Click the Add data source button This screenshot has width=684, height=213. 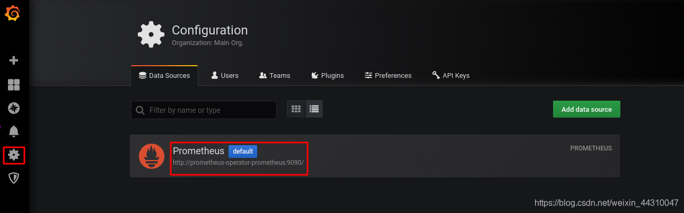[586, 109]
